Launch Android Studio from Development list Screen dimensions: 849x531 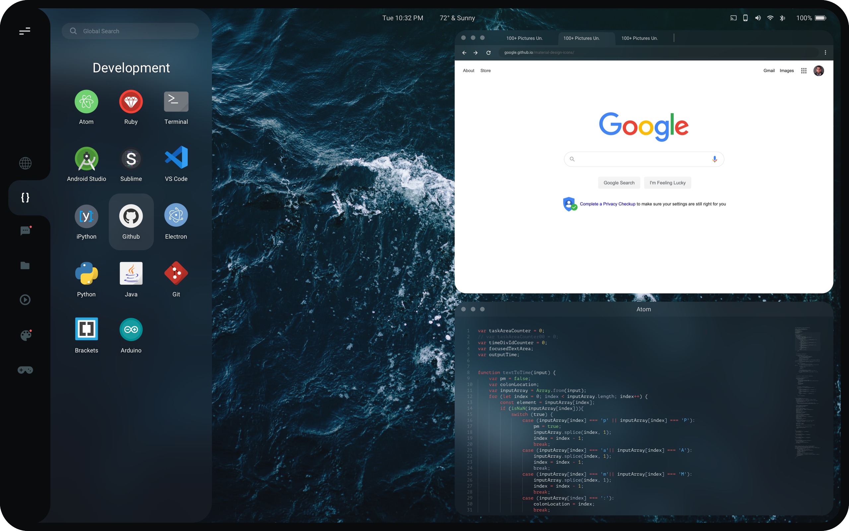(x=86, y=159)
